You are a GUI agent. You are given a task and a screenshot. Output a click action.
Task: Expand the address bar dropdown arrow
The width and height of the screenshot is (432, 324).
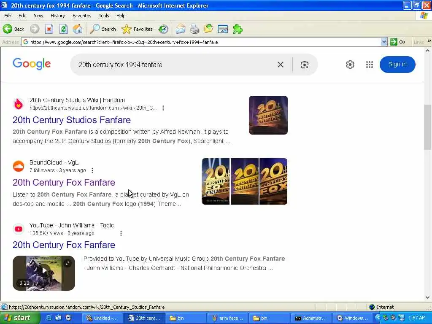(x=384, y=42)
